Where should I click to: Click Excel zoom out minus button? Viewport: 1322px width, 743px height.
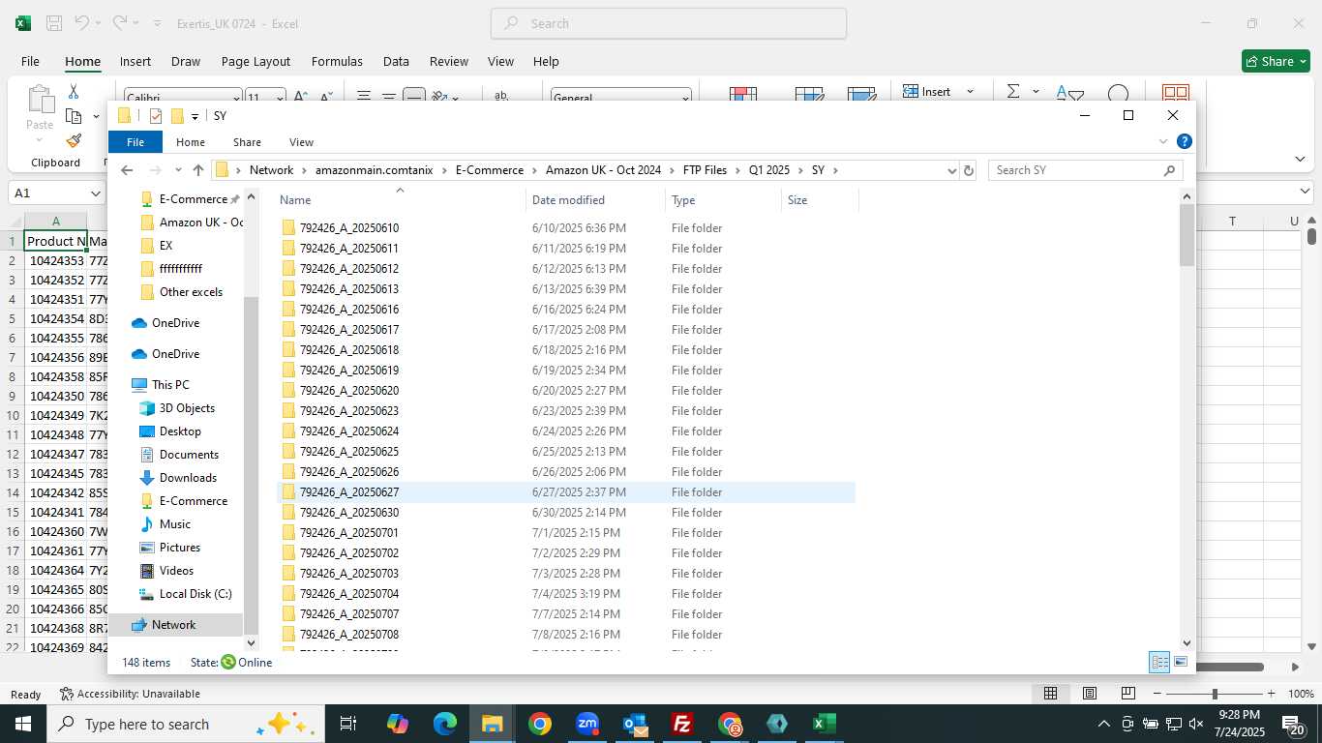tap(1157, 694)
